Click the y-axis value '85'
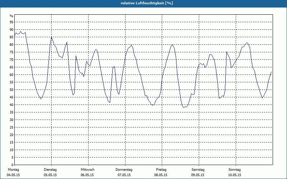Screen dimensions: 287x179 [x=11, y=37]
